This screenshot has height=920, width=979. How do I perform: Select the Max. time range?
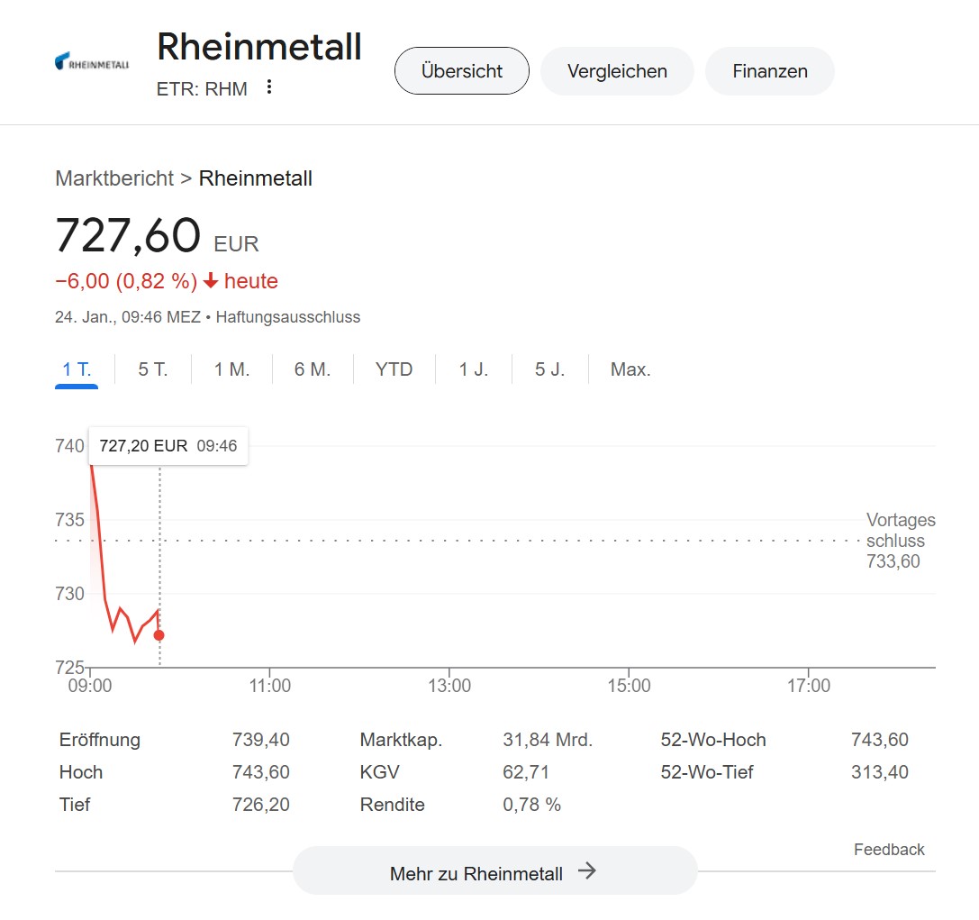[630, 369]
